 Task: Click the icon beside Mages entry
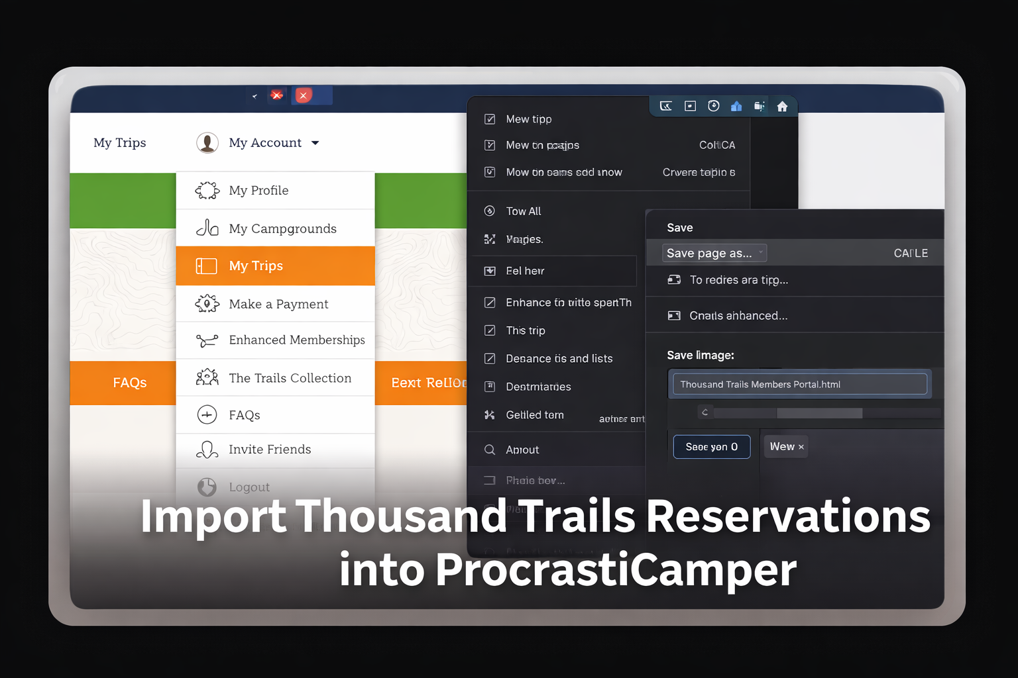[490, 239]
